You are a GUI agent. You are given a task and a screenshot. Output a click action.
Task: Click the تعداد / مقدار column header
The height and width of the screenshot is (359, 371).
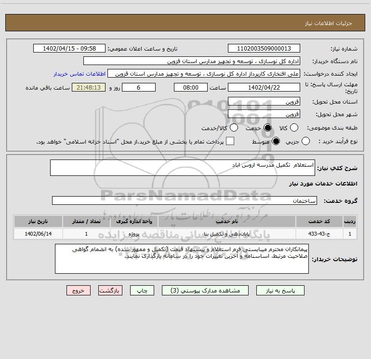[86, 222]
